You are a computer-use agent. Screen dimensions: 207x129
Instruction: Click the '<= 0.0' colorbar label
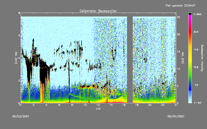[x=197, y=103]
